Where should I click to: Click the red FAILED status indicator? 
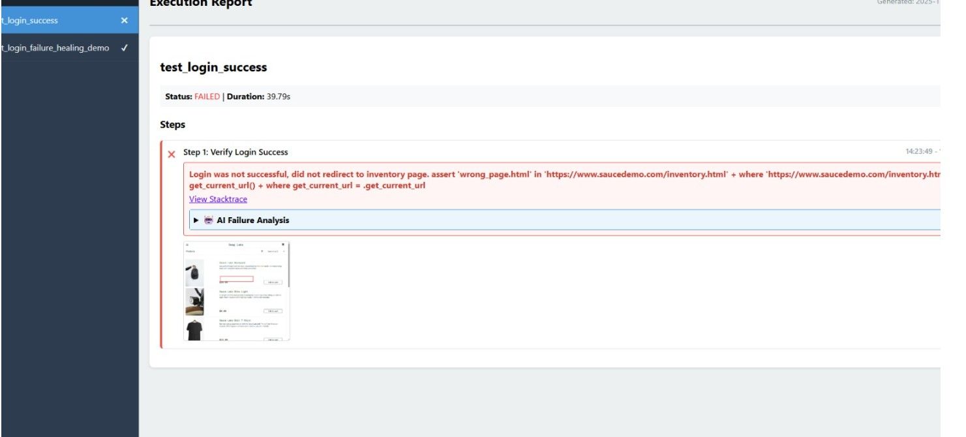pyautogui.click(x=207, y=96)
